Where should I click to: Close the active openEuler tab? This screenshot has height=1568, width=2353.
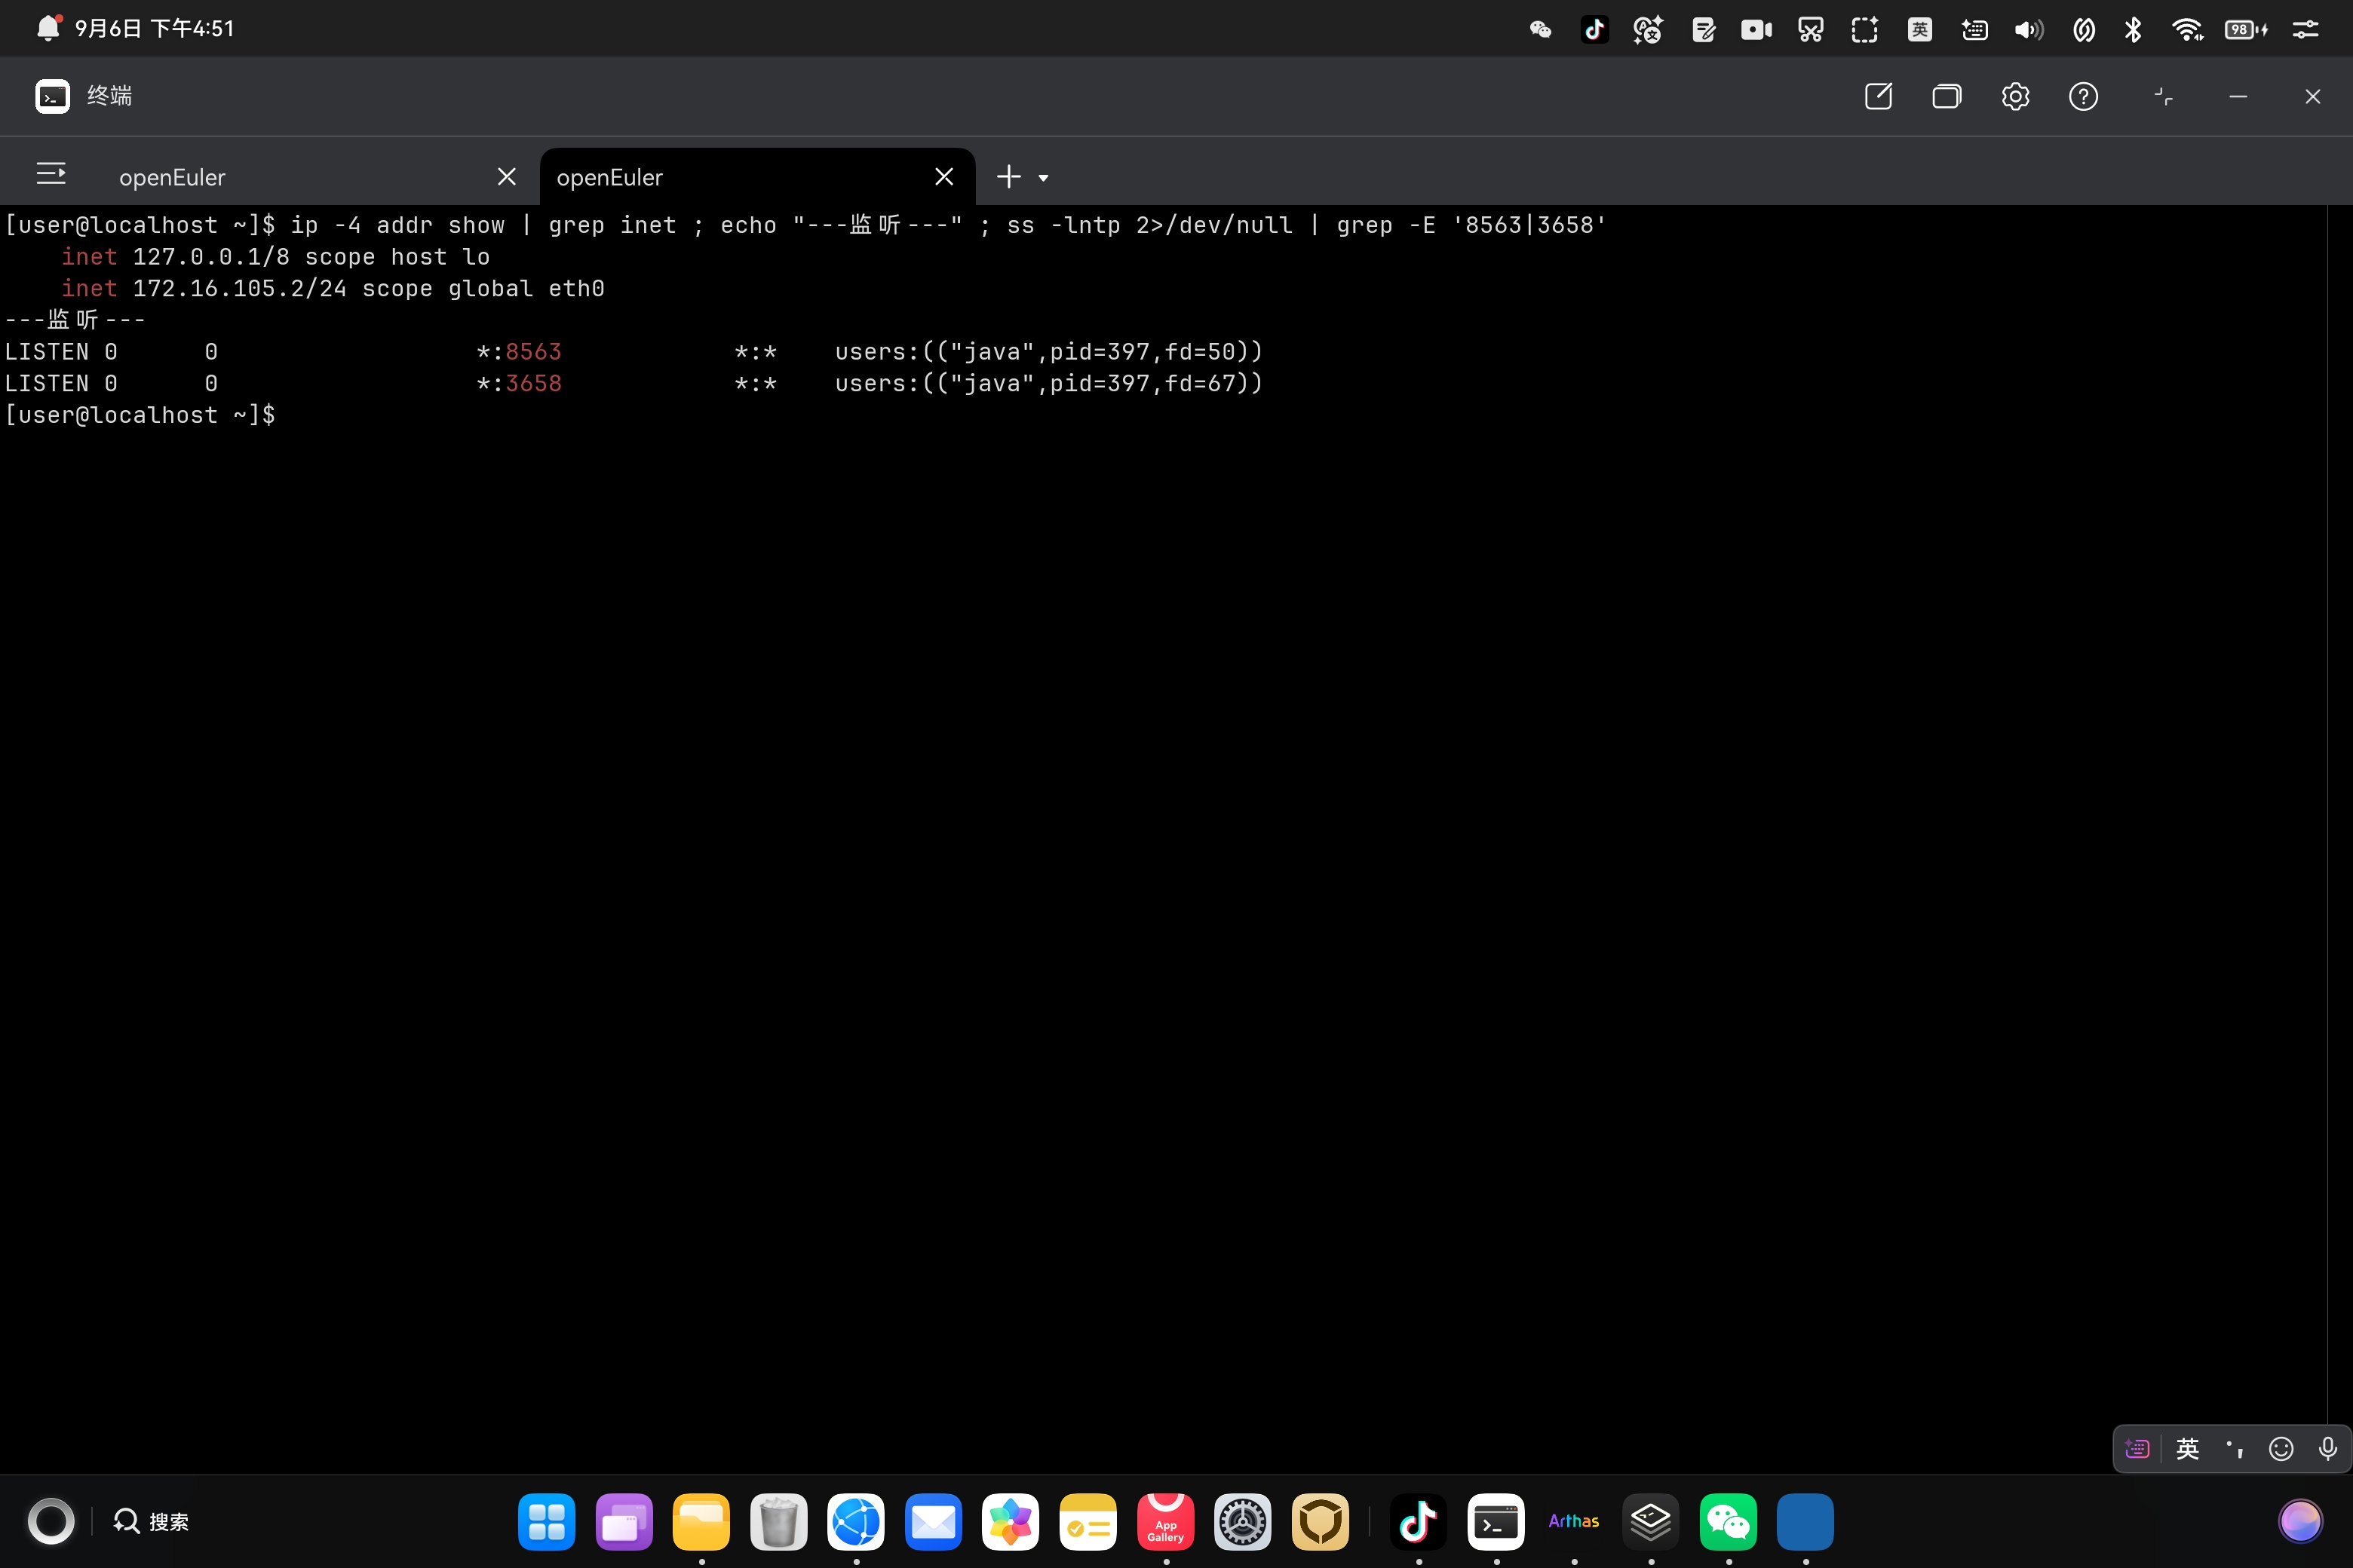[x=943, y=177]
